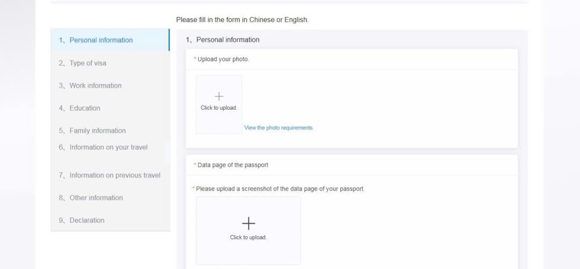Click the 'Data page of the passport' heading
580x269 pixels.
(233, 165)
